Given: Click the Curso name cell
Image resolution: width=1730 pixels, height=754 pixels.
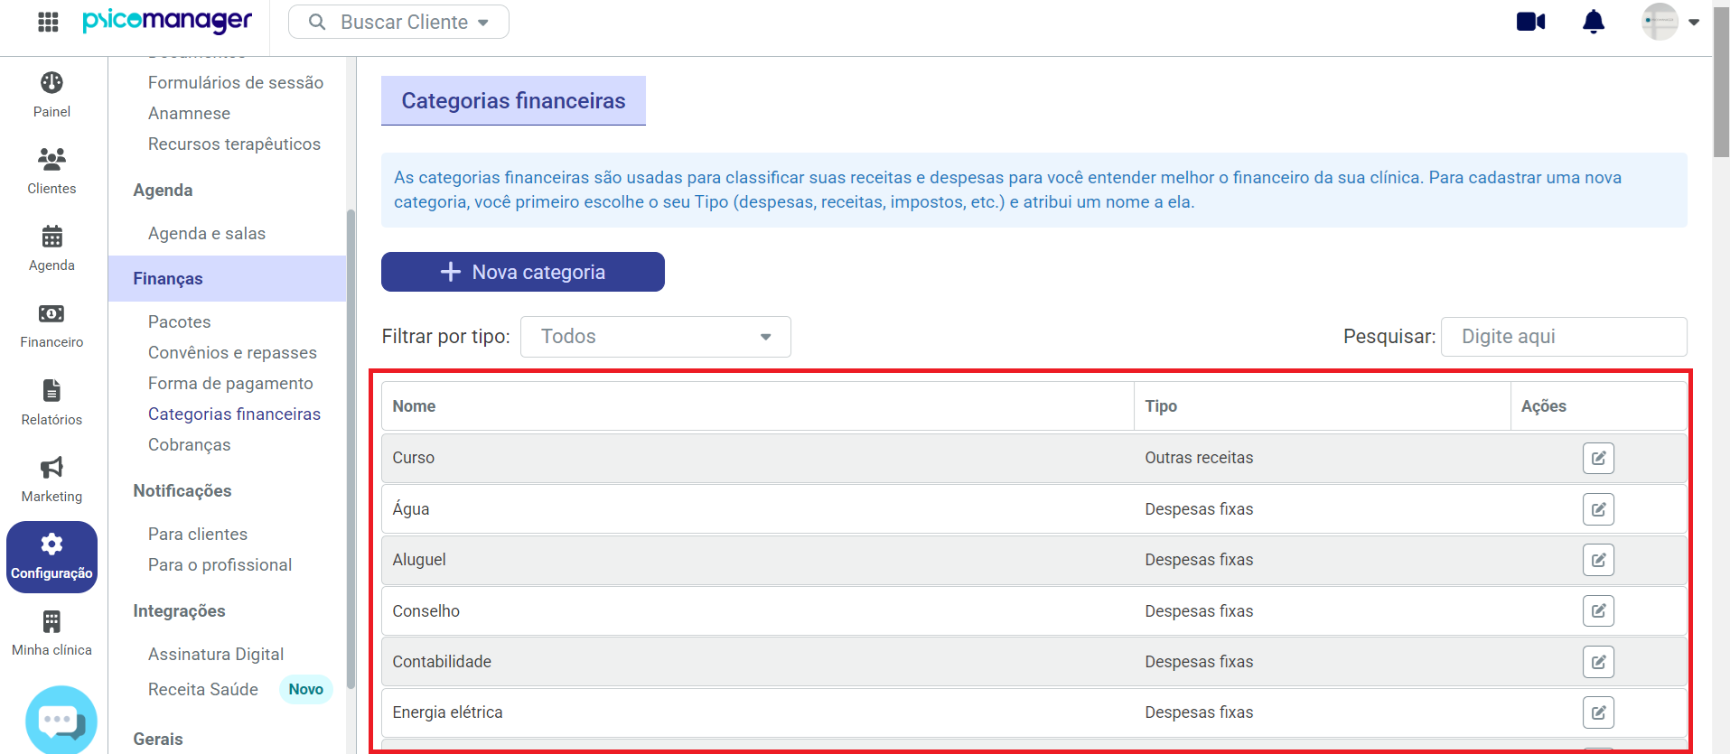Looking at the screenshot, I should click(414, 458).
